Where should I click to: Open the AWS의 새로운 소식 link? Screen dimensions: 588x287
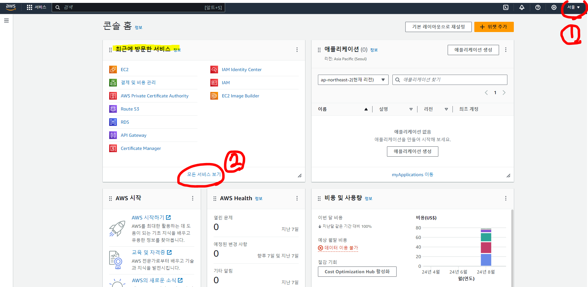157,280
